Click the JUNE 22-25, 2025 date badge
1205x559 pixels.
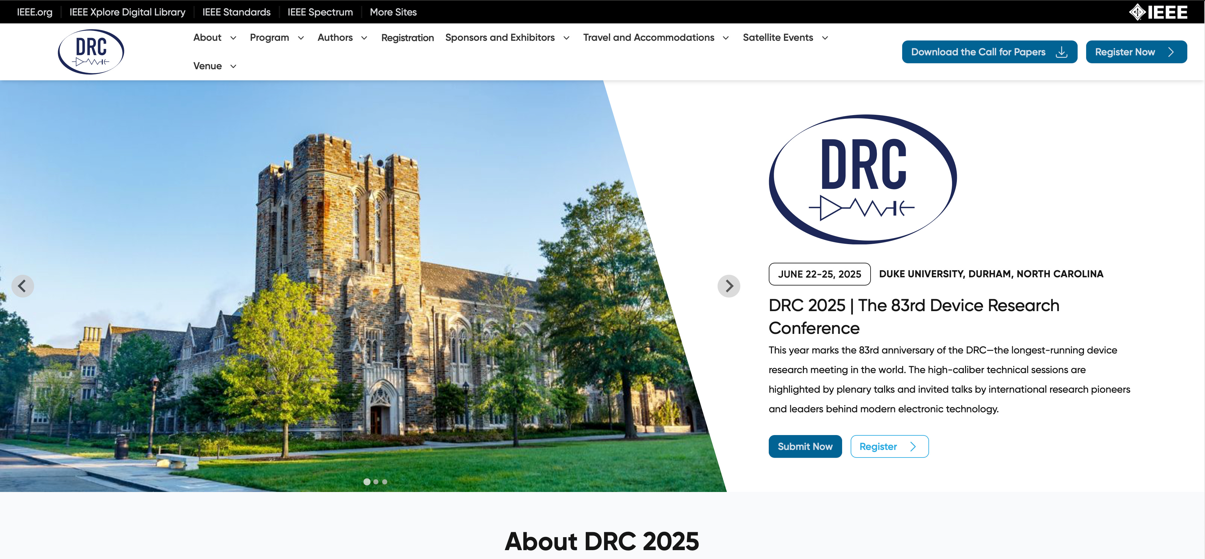pyautogui.click(x=819, y=274)
